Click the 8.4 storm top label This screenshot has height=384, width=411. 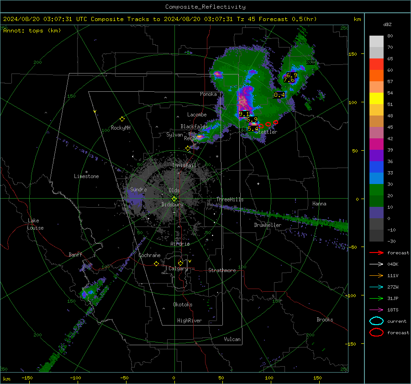[279, 95]
